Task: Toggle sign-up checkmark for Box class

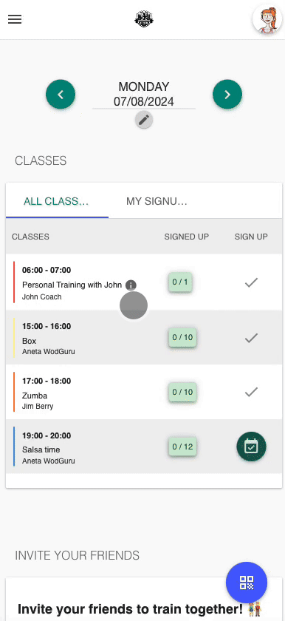Action: (251, 337)
